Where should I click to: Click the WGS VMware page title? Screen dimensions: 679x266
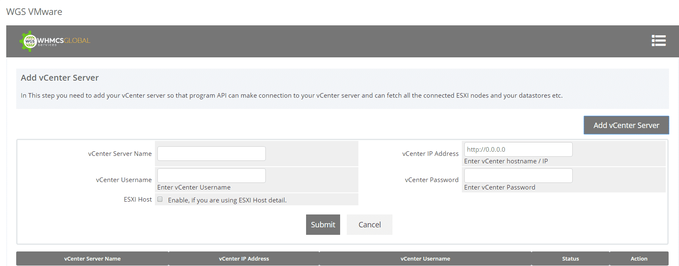click(x=34, y=12)
